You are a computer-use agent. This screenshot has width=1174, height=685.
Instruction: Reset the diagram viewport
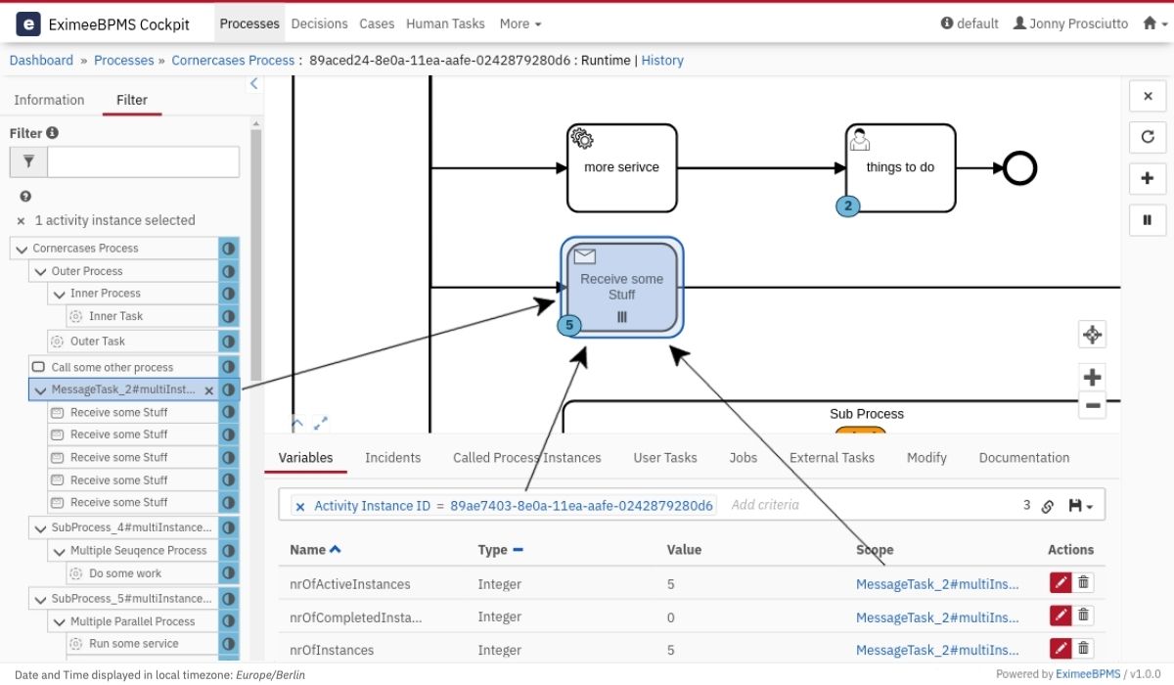(x=1093, y=335)
